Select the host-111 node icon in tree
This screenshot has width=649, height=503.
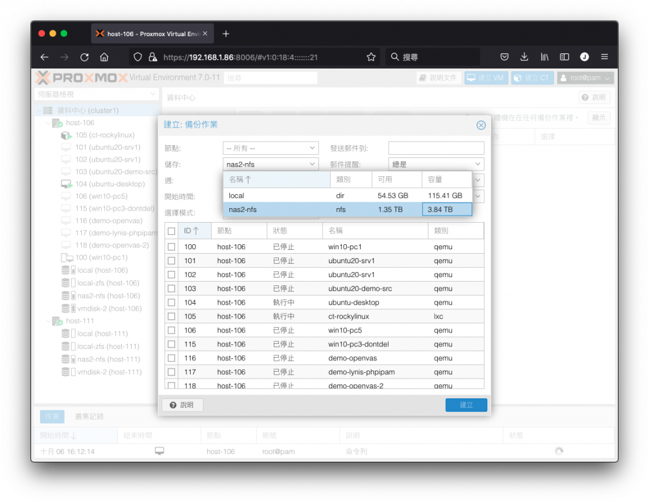[57, 321]
